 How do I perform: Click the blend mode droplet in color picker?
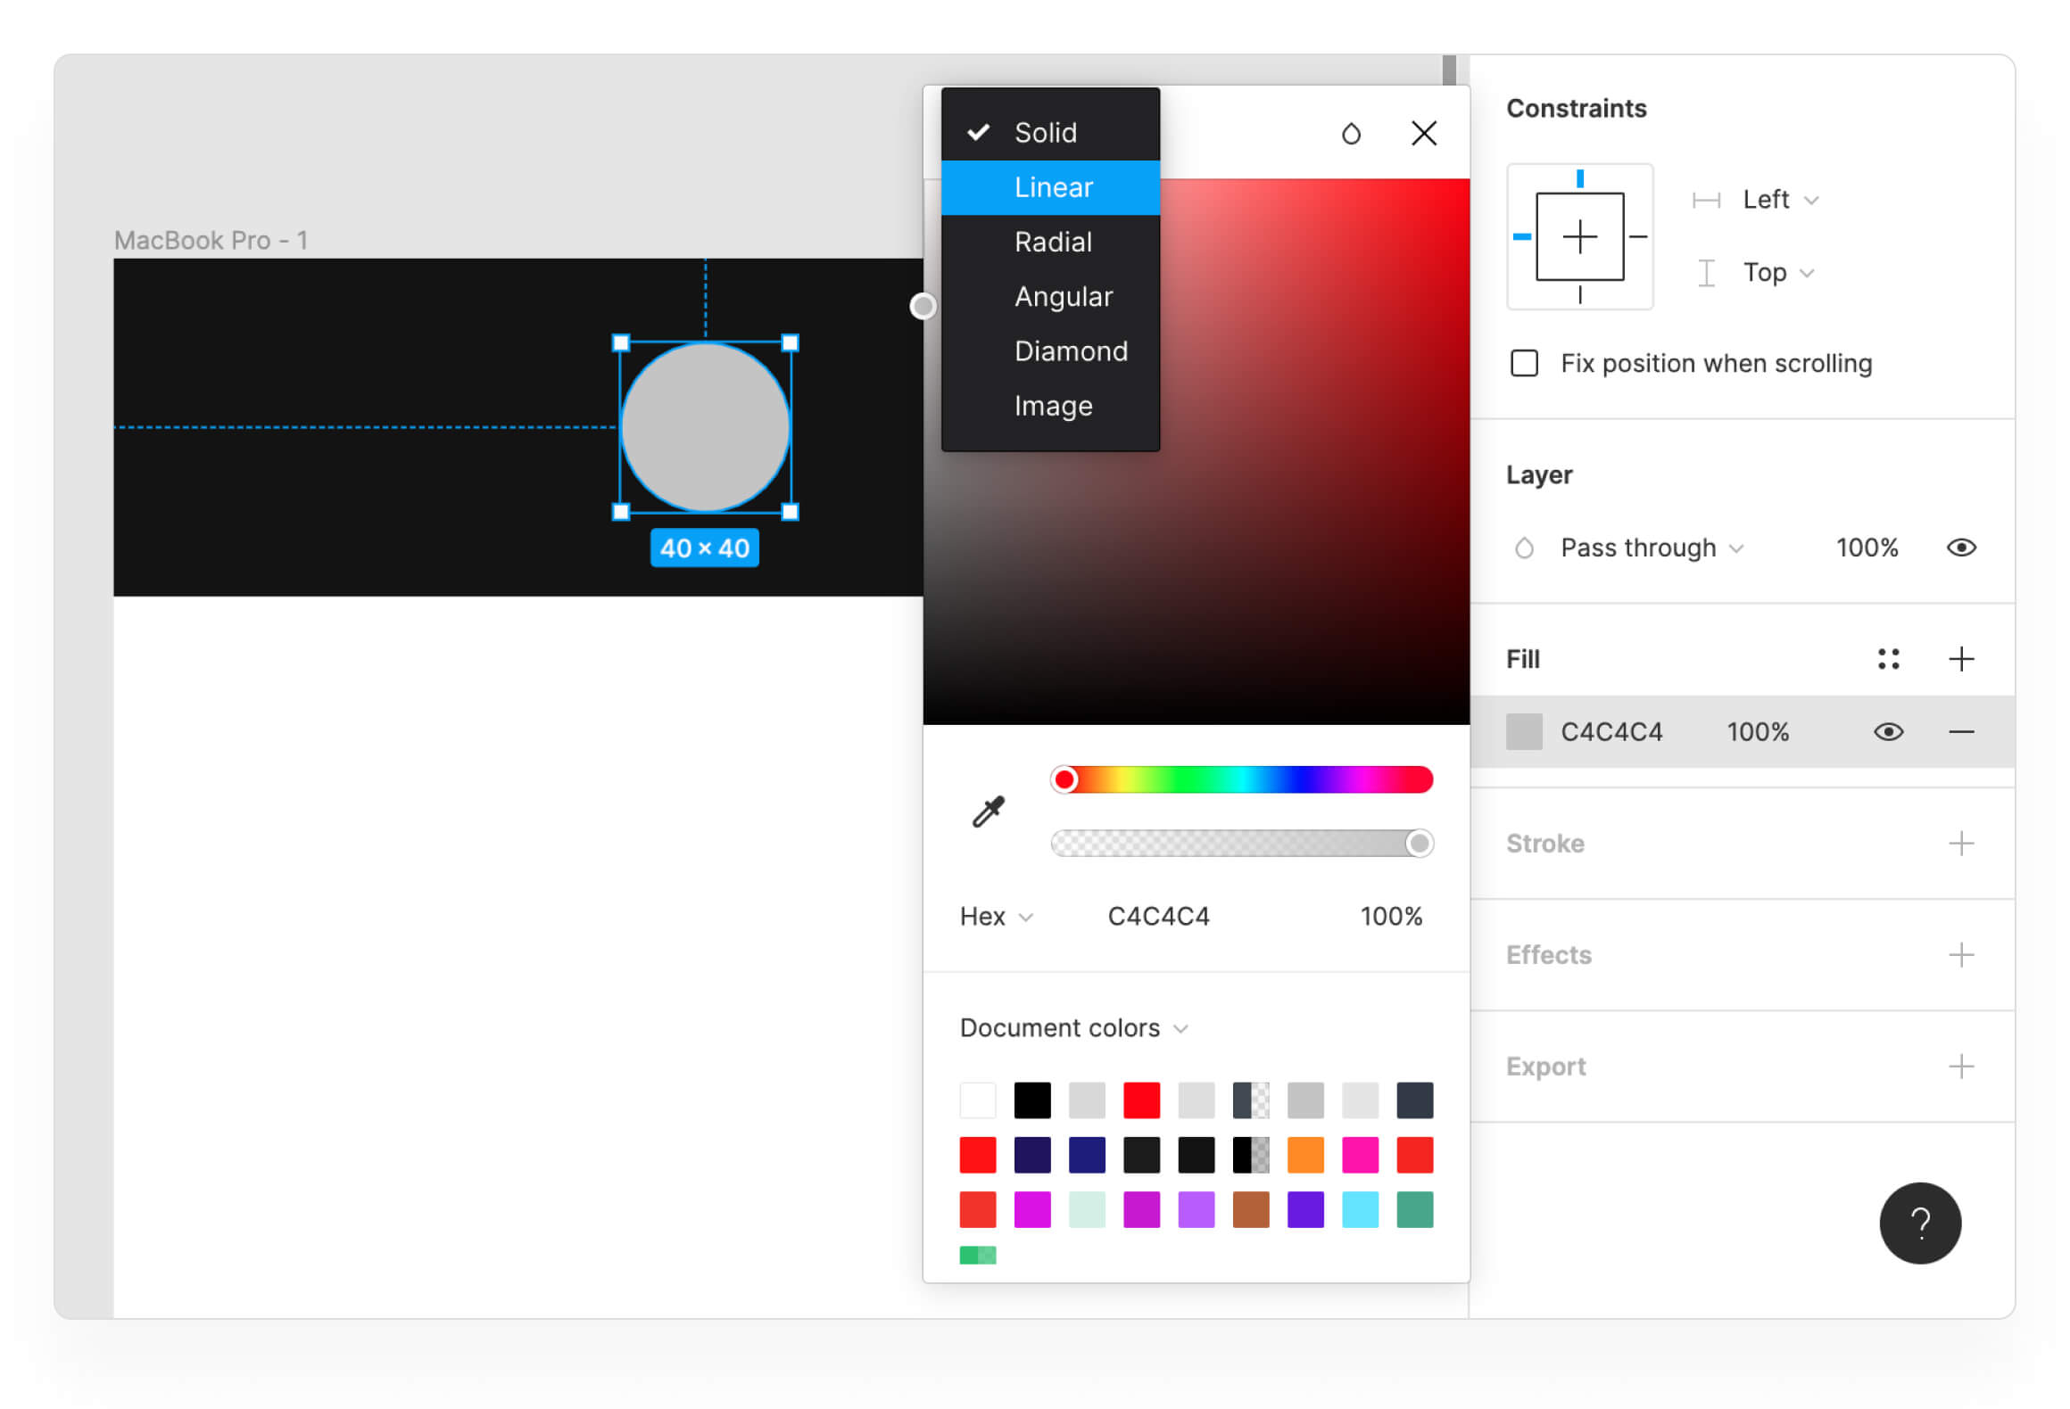click(1351, 134)
